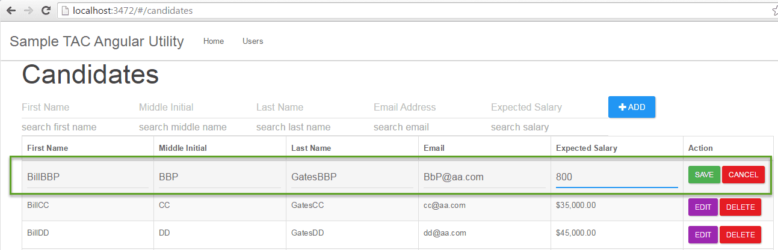The height and width of the screenshot is (250, 778).
Task: Click the Email field with BbP@aa.com
Action: (x=484, y=177)
